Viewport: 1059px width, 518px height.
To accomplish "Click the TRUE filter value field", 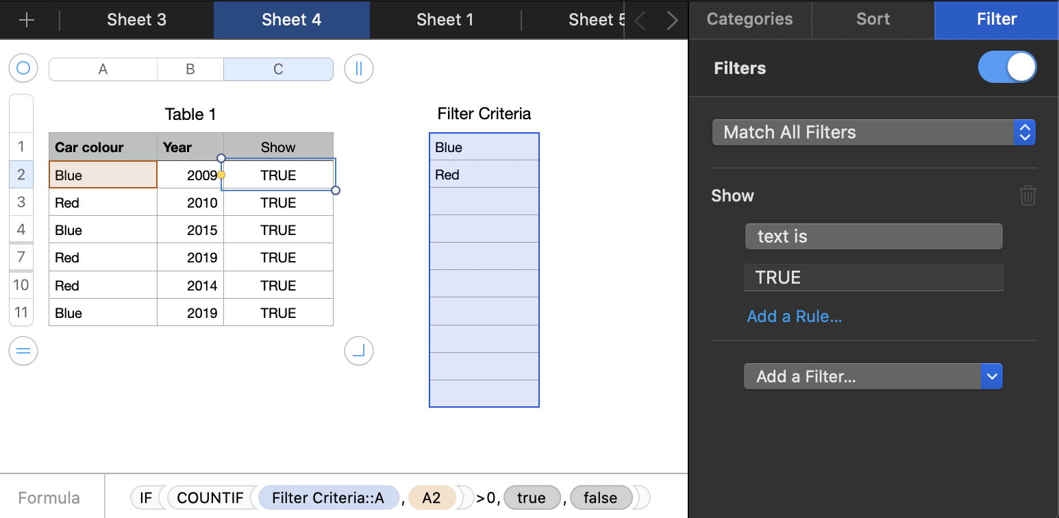I will coord(873,277).
